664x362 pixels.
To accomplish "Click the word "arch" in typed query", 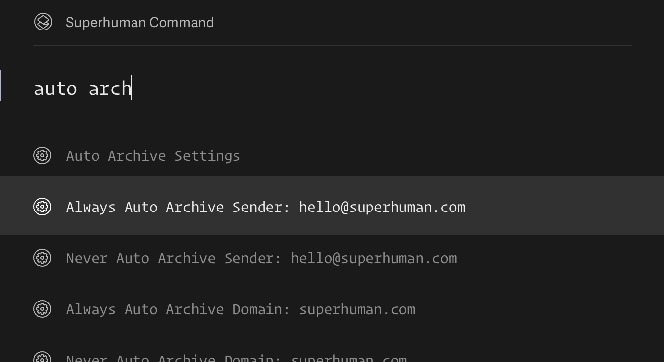I will [109, 89].
